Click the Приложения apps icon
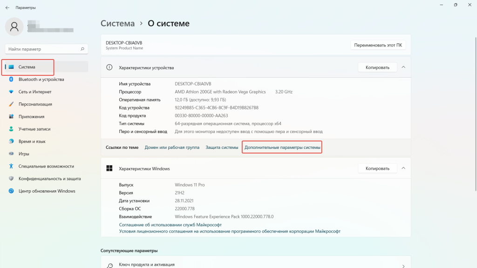 (11, 117)
